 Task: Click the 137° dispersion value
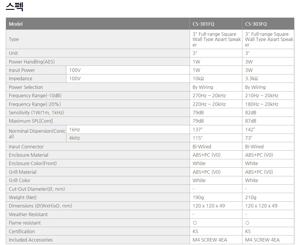(x=198, y=130)
